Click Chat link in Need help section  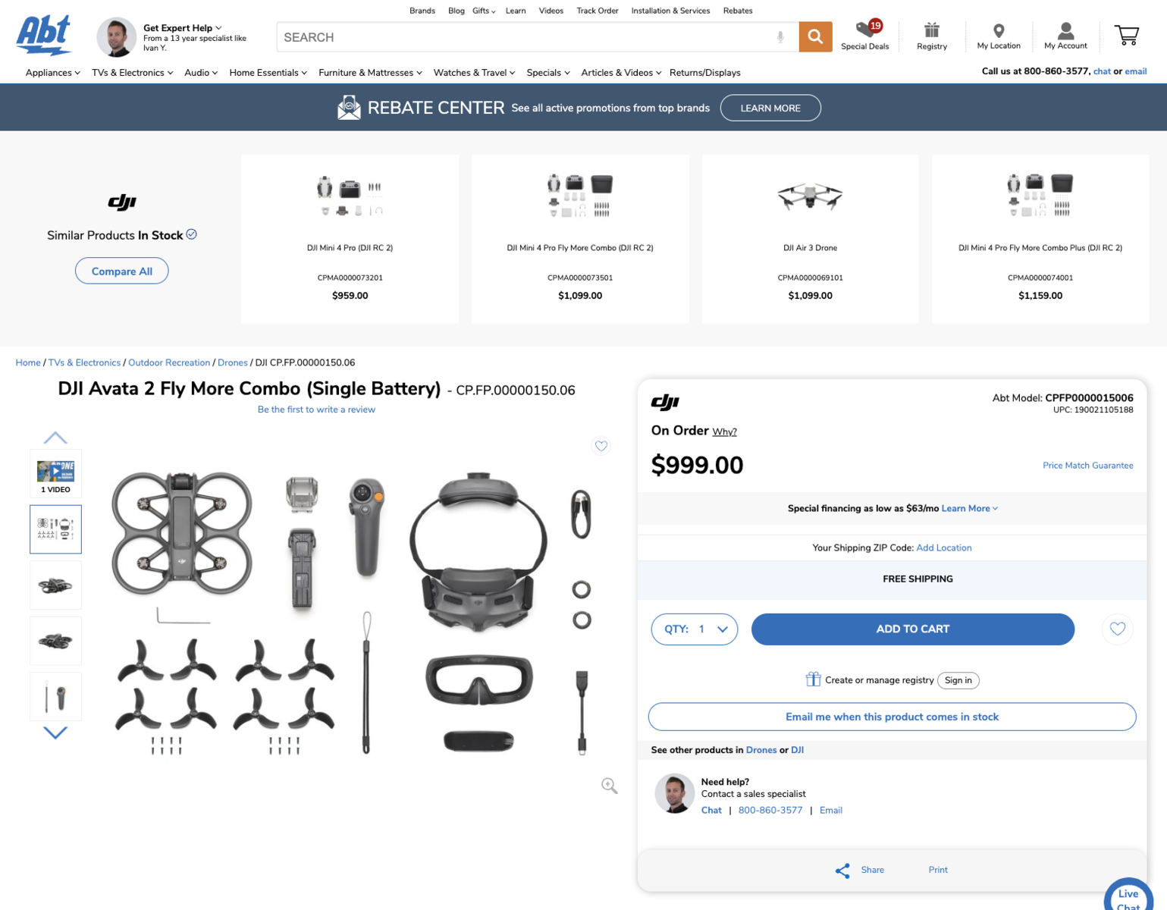[711, 811]
